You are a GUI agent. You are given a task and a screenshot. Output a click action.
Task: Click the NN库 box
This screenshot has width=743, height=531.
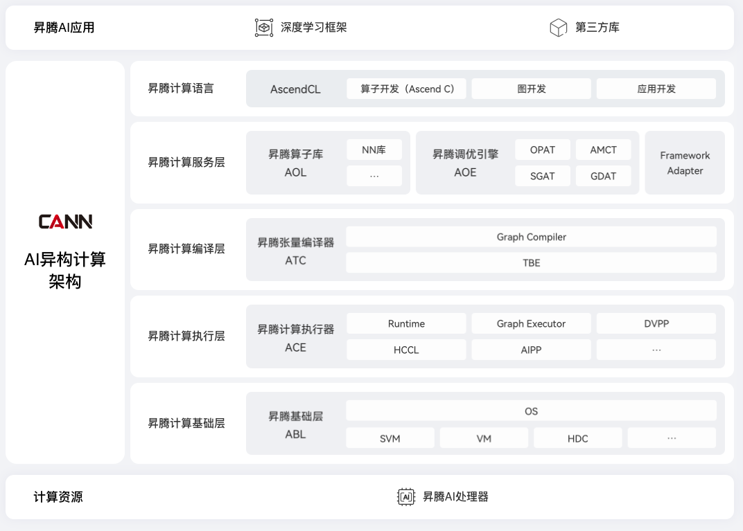click(374, 150)
